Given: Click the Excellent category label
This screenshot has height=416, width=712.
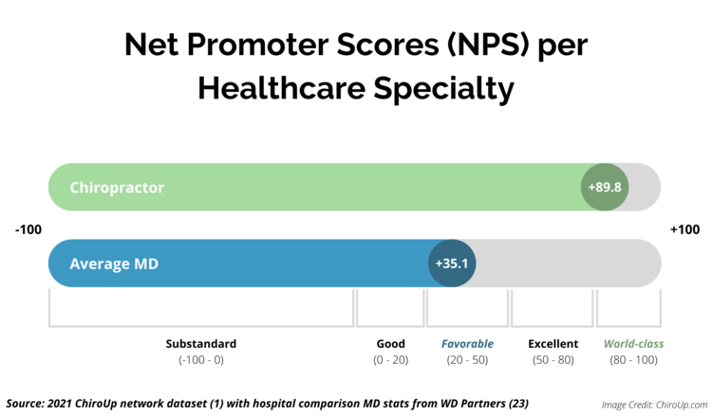Looking at the screenshot, I should click(553, 344).
